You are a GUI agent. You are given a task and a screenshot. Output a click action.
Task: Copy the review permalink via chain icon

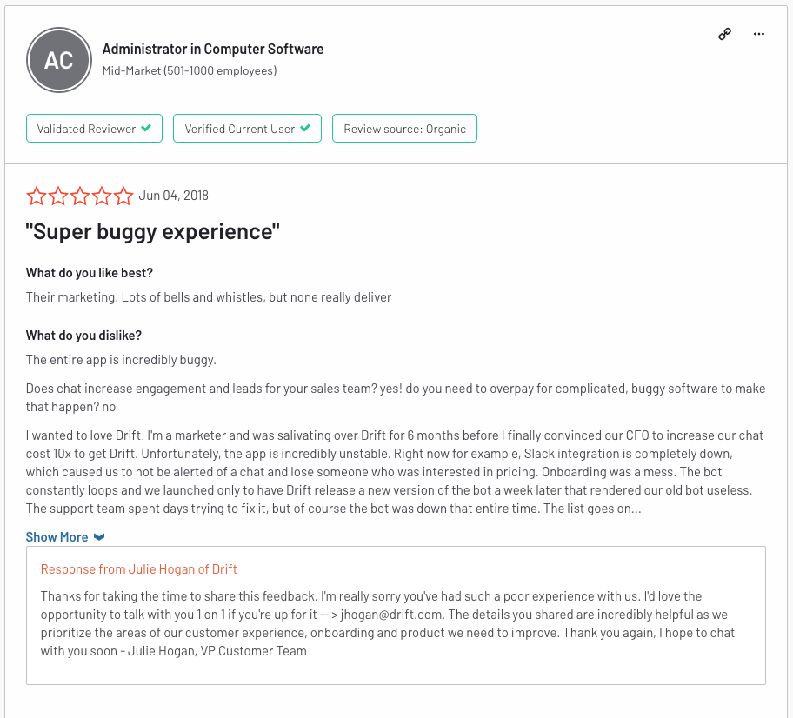coord(724,34)
